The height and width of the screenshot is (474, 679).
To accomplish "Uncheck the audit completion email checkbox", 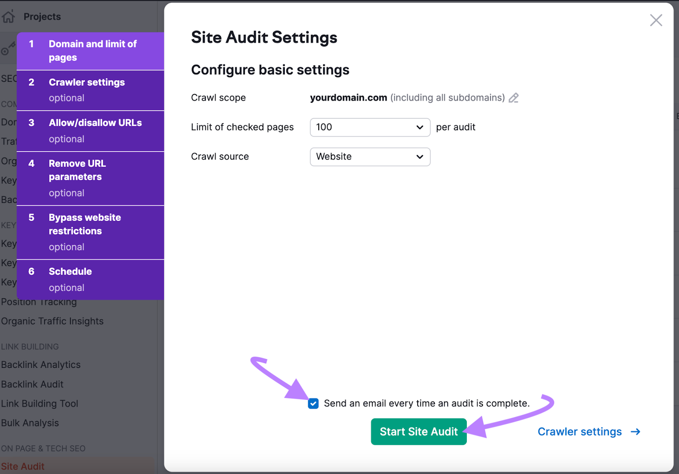I will pos(313,404).
